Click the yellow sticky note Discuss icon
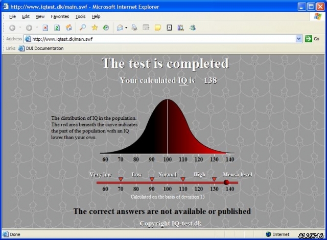The width and height of the screenshot is (327, 240). [158, 28]
